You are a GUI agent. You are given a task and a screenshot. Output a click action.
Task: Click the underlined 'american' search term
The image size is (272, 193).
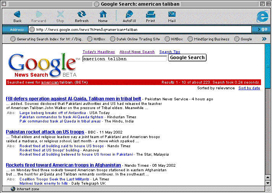[50, 82]
